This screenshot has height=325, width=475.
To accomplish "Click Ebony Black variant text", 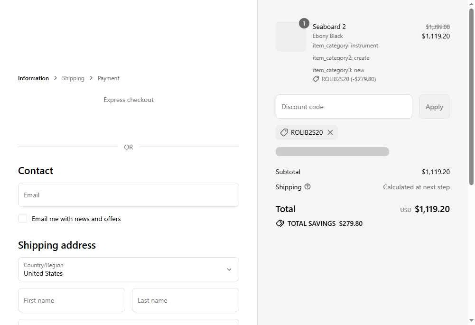I will (x=328, y=36).
